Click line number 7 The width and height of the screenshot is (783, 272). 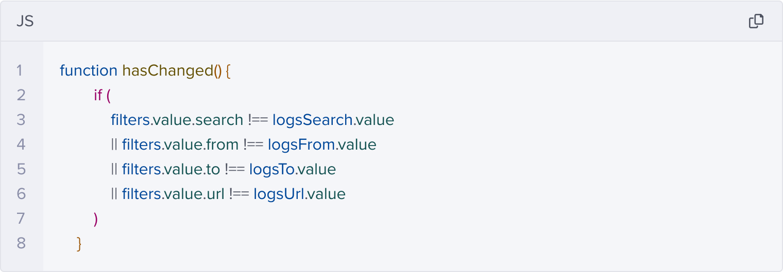click(21, 219)
